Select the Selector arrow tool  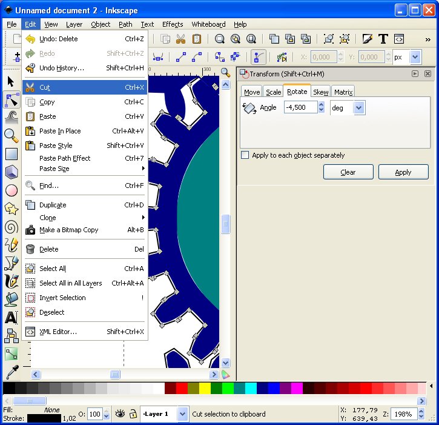click(x=11, y=81)
